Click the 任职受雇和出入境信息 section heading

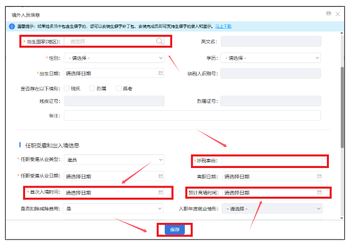click(x=52, y=145)
